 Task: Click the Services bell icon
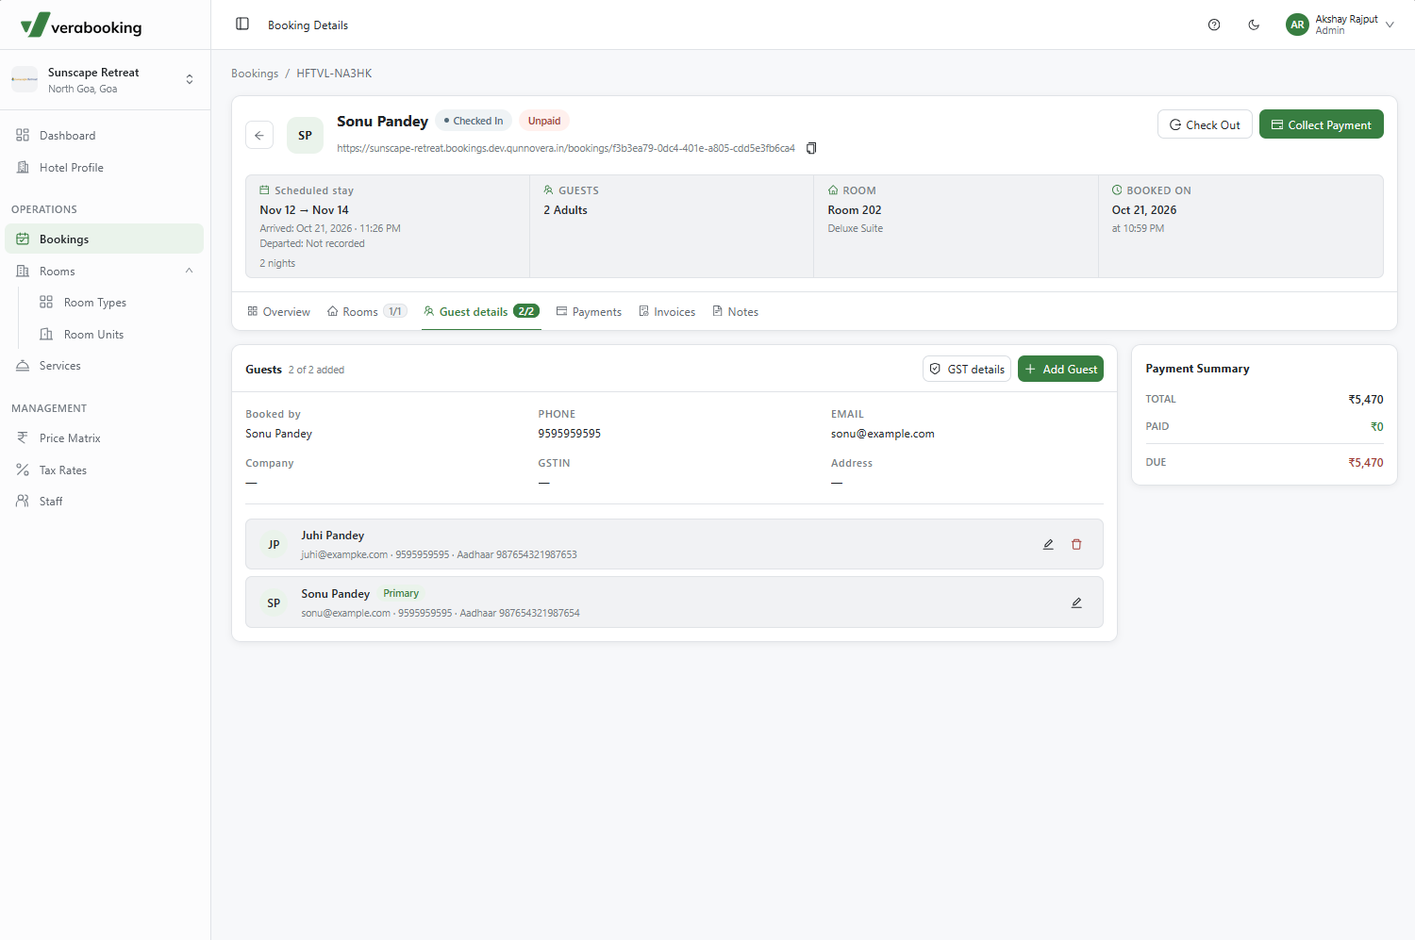(x=23, y=366)
